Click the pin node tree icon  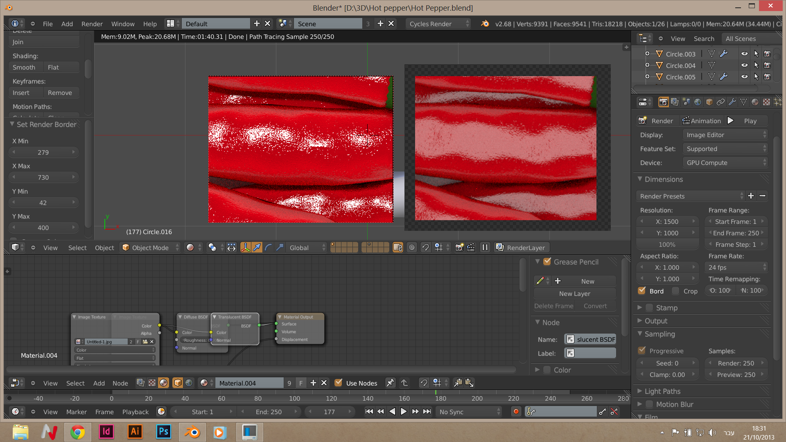click(390, 383)
